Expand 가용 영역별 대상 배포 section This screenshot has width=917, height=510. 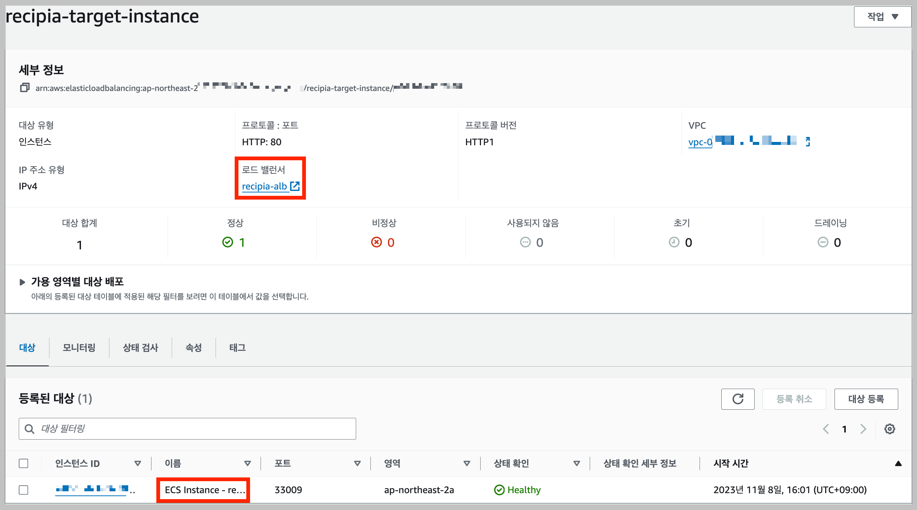point(22,282)
